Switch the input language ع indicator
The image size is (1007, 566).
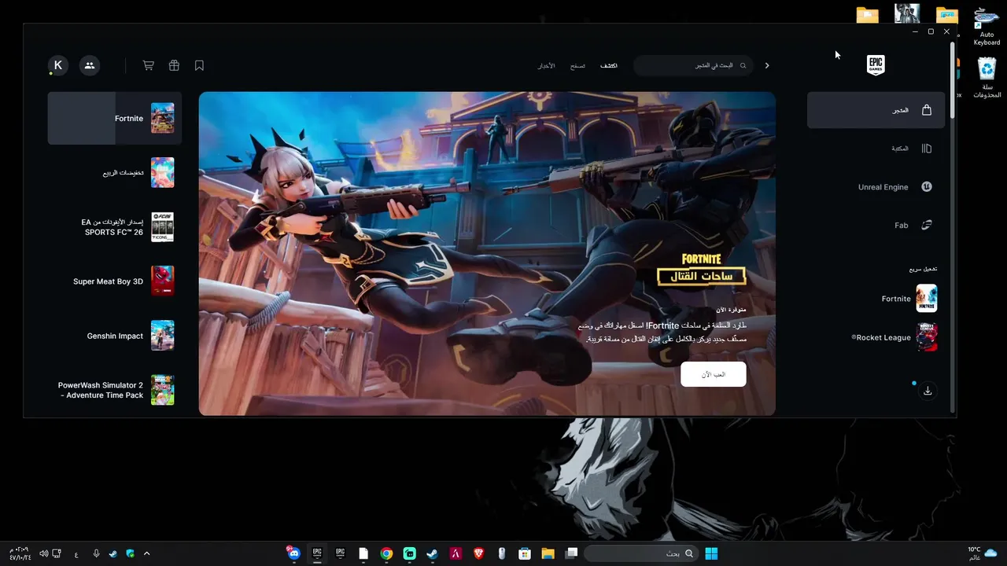pos(76,553)
